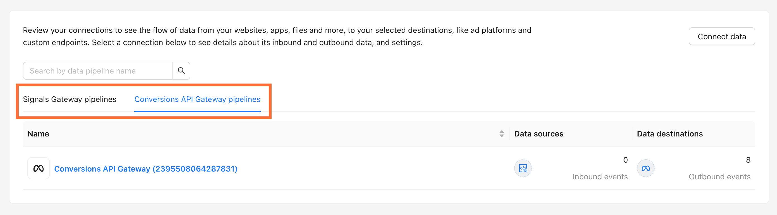Click the Name column header
This screenshot has width=777, height=215.
[x=38, y=134]
